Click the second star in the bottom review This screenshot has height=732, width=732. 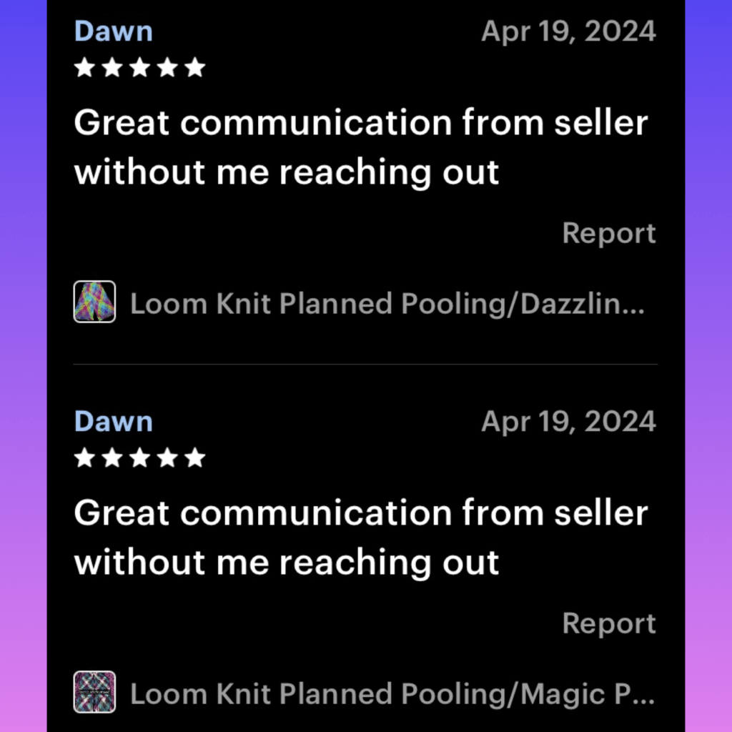tap(112, 457)
